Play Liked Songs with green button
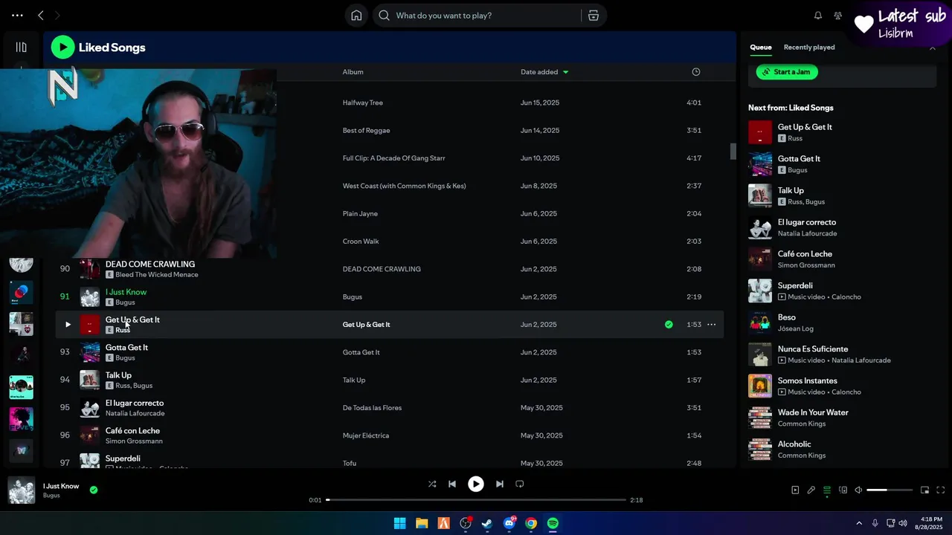The image size is (952, 535). pos(62,48)
